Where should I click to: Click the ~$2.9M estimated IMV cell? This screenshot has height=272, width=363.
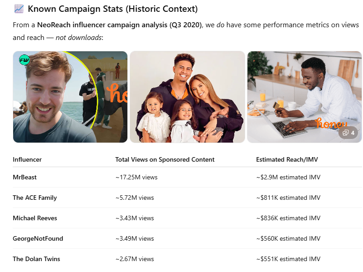[288, 177]
